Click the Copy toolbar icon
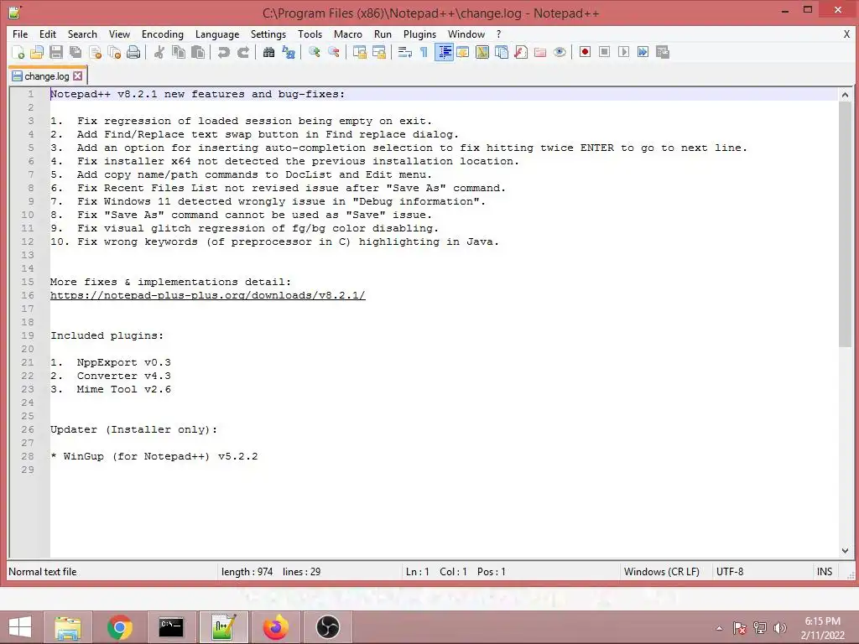Screen dimensions: 859x644 point(179,53)
